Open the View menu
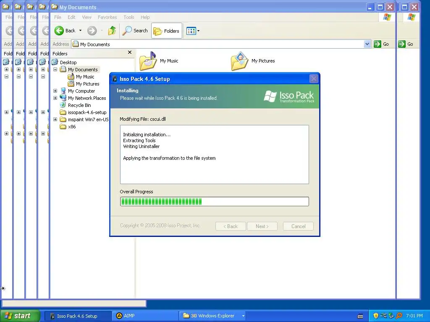 [x=87, y=17]
